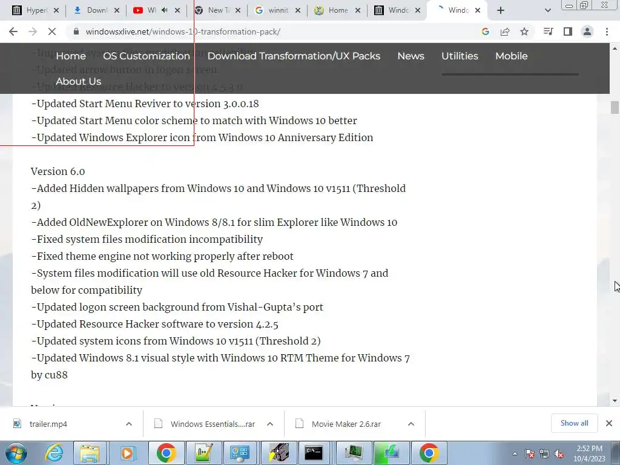Open OS Customization menu
The image size is (620, 465).
click(x=147, y=56)
